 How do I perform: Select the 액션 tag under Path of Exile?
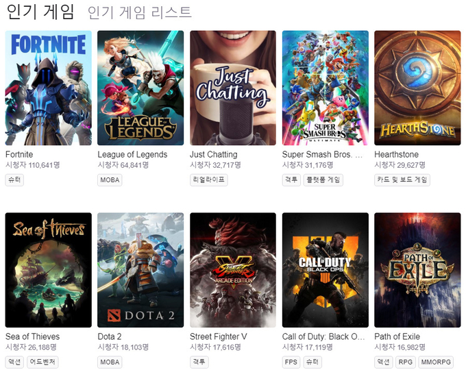(x=383, y=362)
